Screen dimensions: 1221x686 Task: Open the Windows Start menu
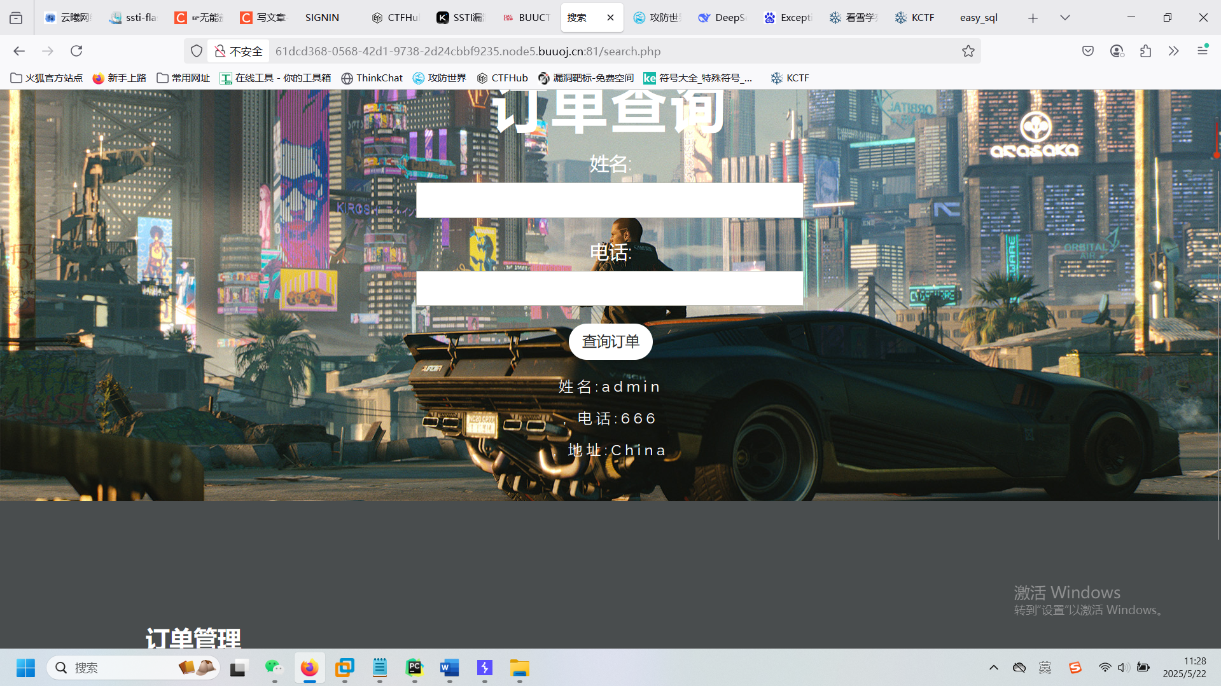(x=25, y=668)
